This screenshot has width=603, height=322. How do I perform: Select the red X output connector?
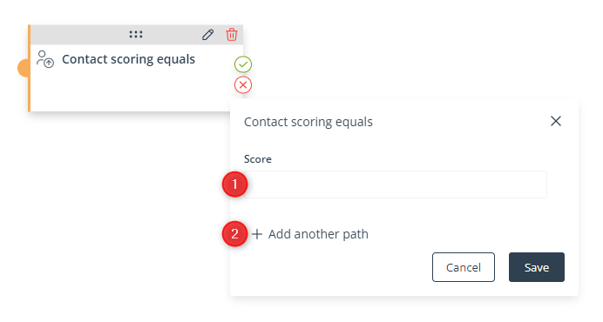pos(243,84)
